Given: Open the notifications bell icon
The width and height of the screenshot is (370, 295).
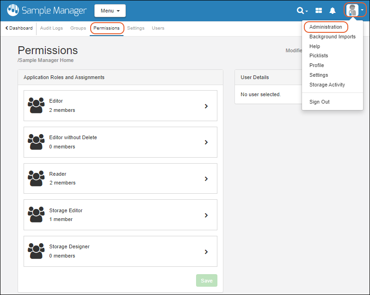Looking at the screenshot, I should pos(332,11).
